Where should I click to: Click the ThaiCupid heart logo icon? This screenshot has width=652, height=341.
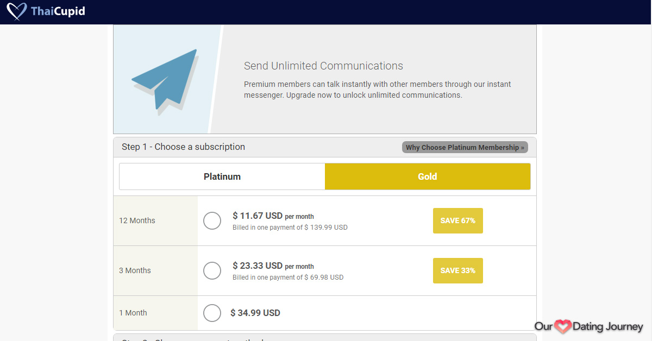coord(16,11)
